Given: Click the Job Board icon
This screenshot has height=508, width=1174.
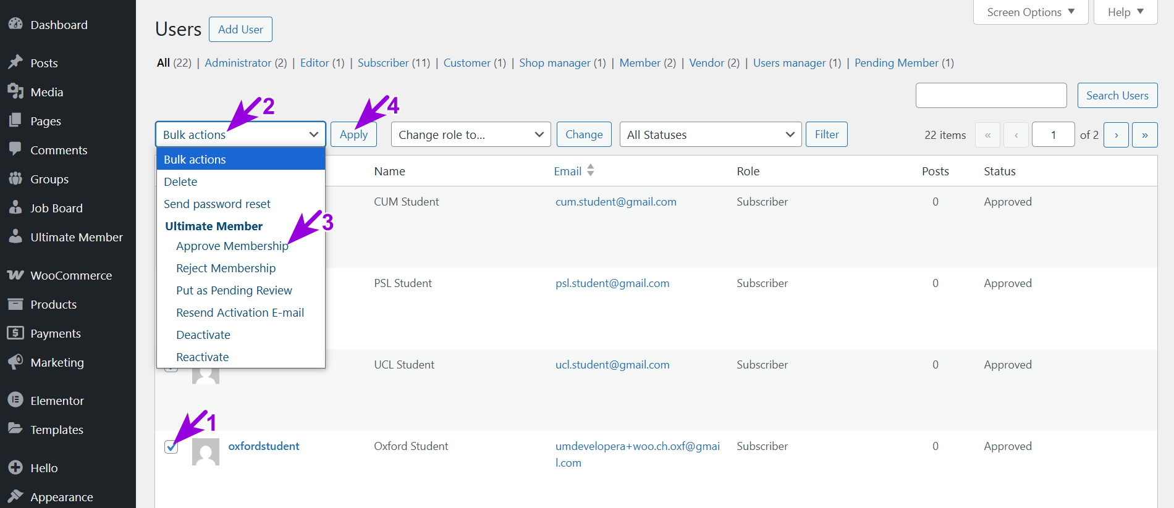Looking at the screenshot, I should (x=15, y=207).
